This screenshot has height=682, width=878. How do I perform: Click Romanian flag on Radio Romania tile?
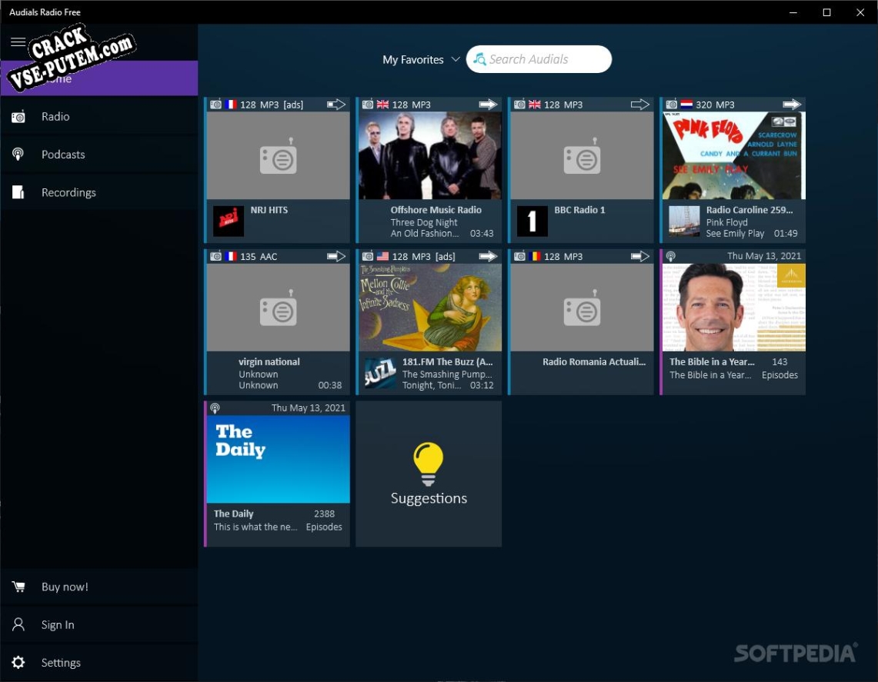click(535, 256)
